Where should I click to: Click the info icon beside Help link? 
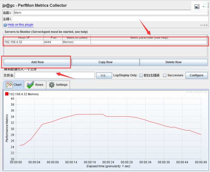point(5,25)
